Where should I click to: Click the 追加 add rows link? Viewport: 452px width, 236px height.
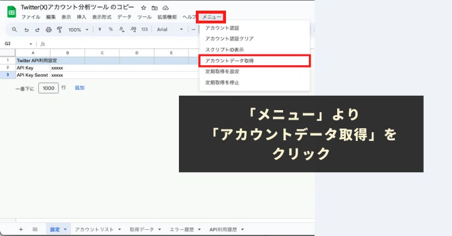click(x=80, y=88)
